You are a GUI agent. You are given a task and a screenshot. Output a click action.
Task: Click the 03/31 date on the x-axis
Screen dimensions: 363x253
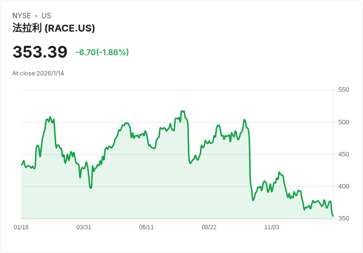pos(84,227)
